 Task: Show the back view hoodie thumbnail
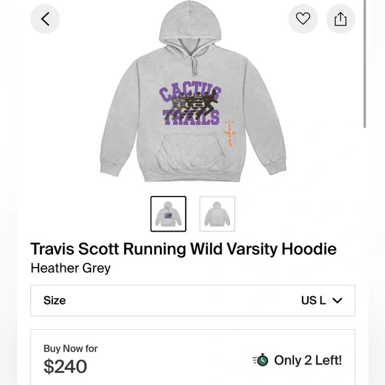(217, 214)
